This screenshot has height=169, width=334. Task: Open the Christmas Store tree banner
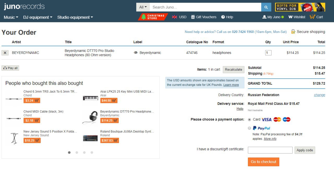(x=153, y=17)
